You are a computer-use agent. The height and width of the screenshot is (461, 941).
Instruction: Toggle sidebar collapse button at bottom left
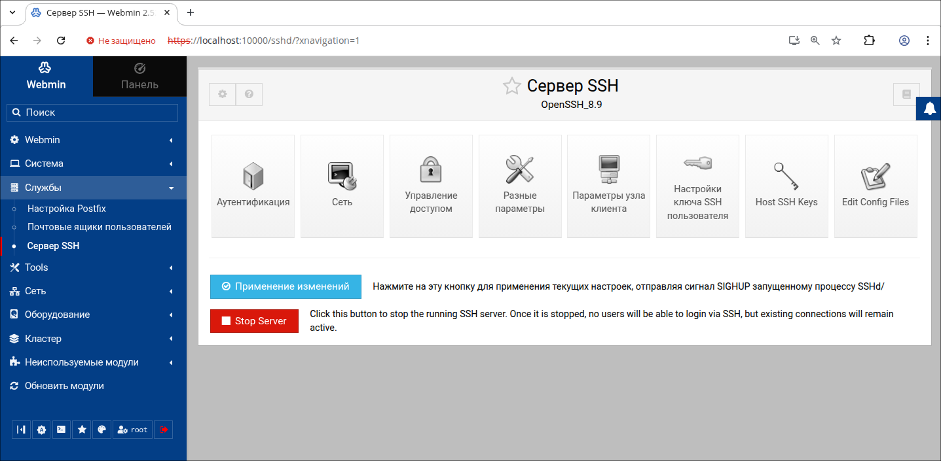point(22,430)
